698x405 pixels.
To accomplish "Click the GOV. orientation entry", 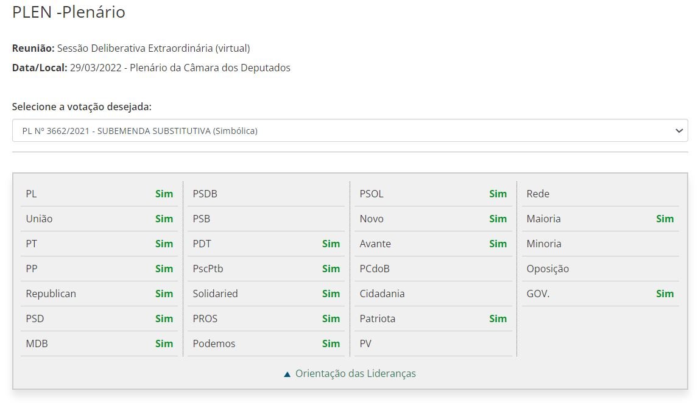I will pos(600,294).
